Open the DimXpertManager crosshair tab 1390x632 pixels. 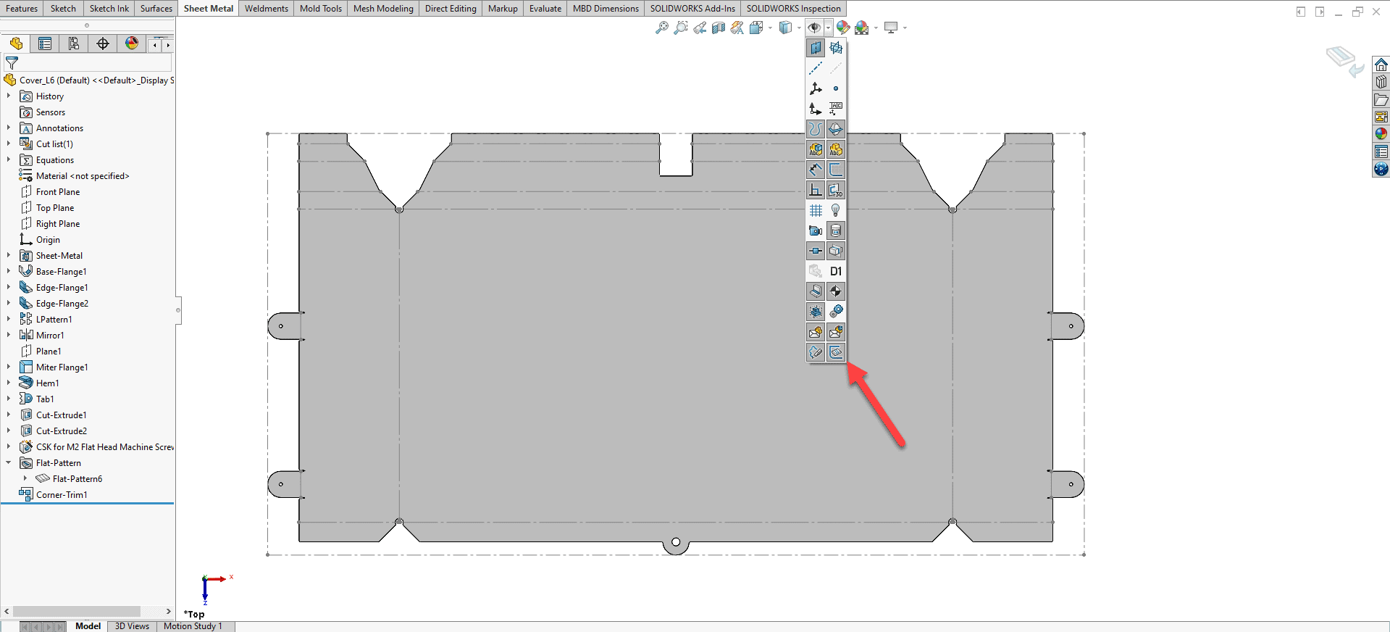pos(103,43)
